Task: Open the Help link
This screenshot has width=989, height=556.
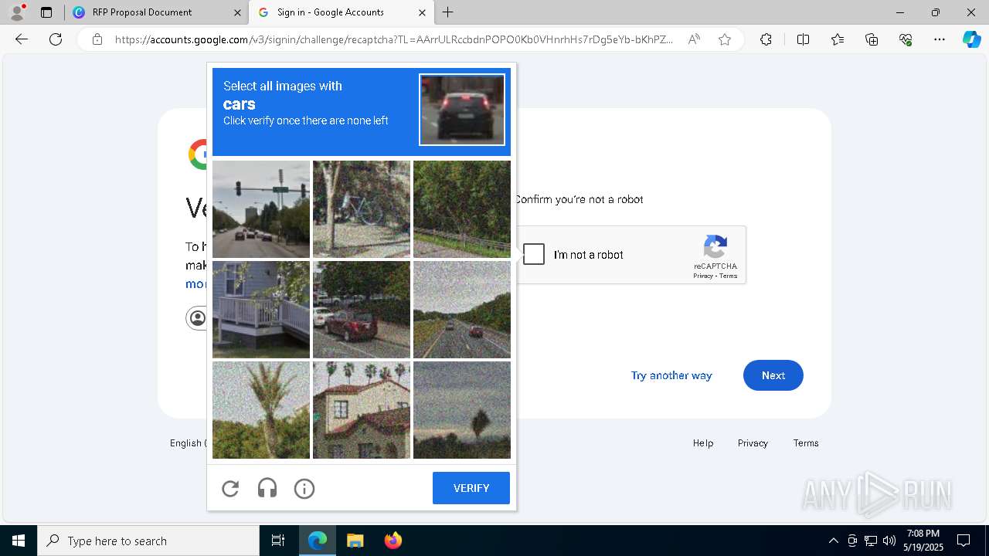Action: 703,442
